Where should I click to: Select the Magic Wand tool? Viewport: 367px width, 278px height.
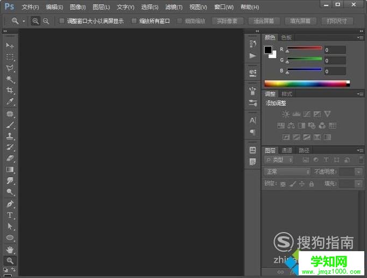point(10,79)
